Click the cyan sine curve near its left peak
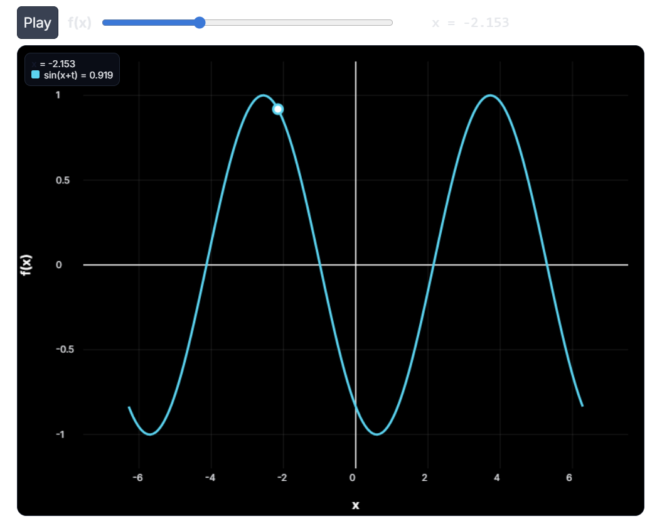 [x=264, y=96]
